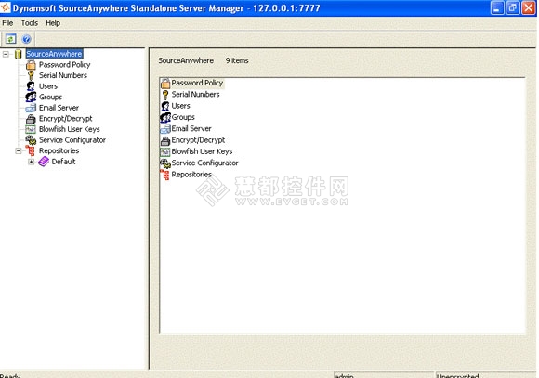This screenshot has width=539, height=378.
Task: Click the Email Server icon in tree
Action: (31, 108)
